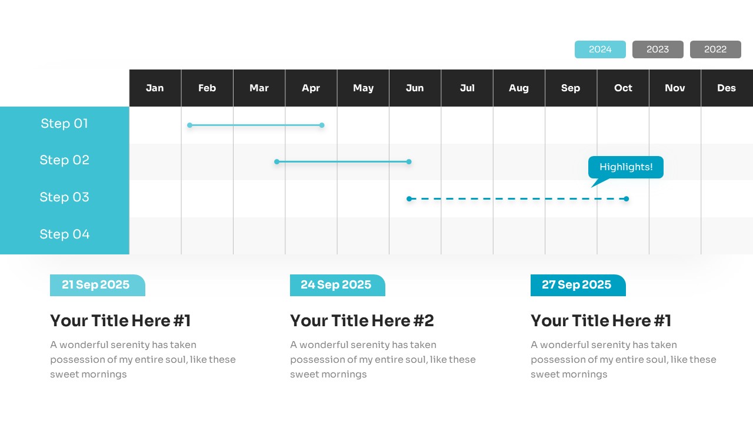Click the Your Title Here #2 heading
This screenshot has height=424, width=753.
point(362,321)
